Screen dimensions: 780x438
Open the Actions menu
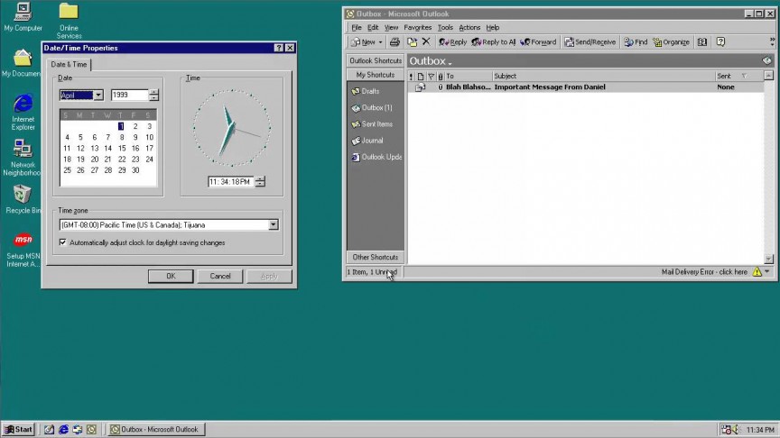[469, 28]
